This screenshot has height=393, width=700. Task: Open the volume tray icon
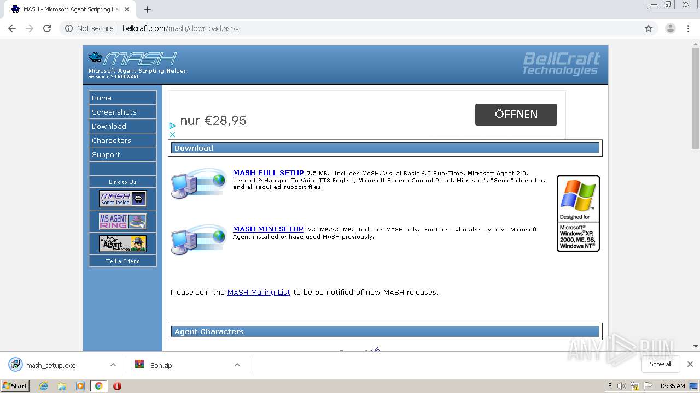pos(622,386)
